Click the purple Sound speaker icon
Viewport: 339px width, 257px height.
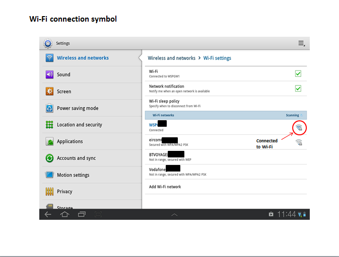click(x=49, y=74)
